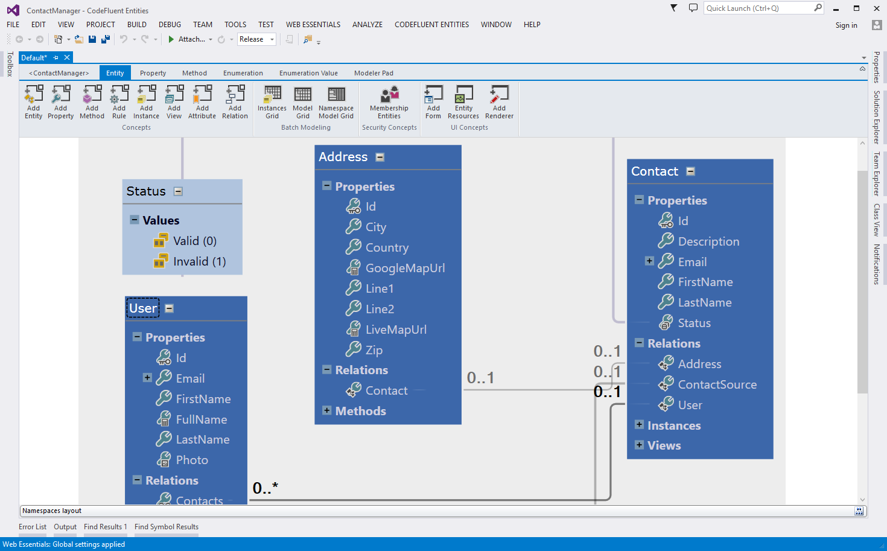This screenshot has height=551, width=887.
Task: Switch to the Enumeration ribbon tab
Action: coord(243,73)
